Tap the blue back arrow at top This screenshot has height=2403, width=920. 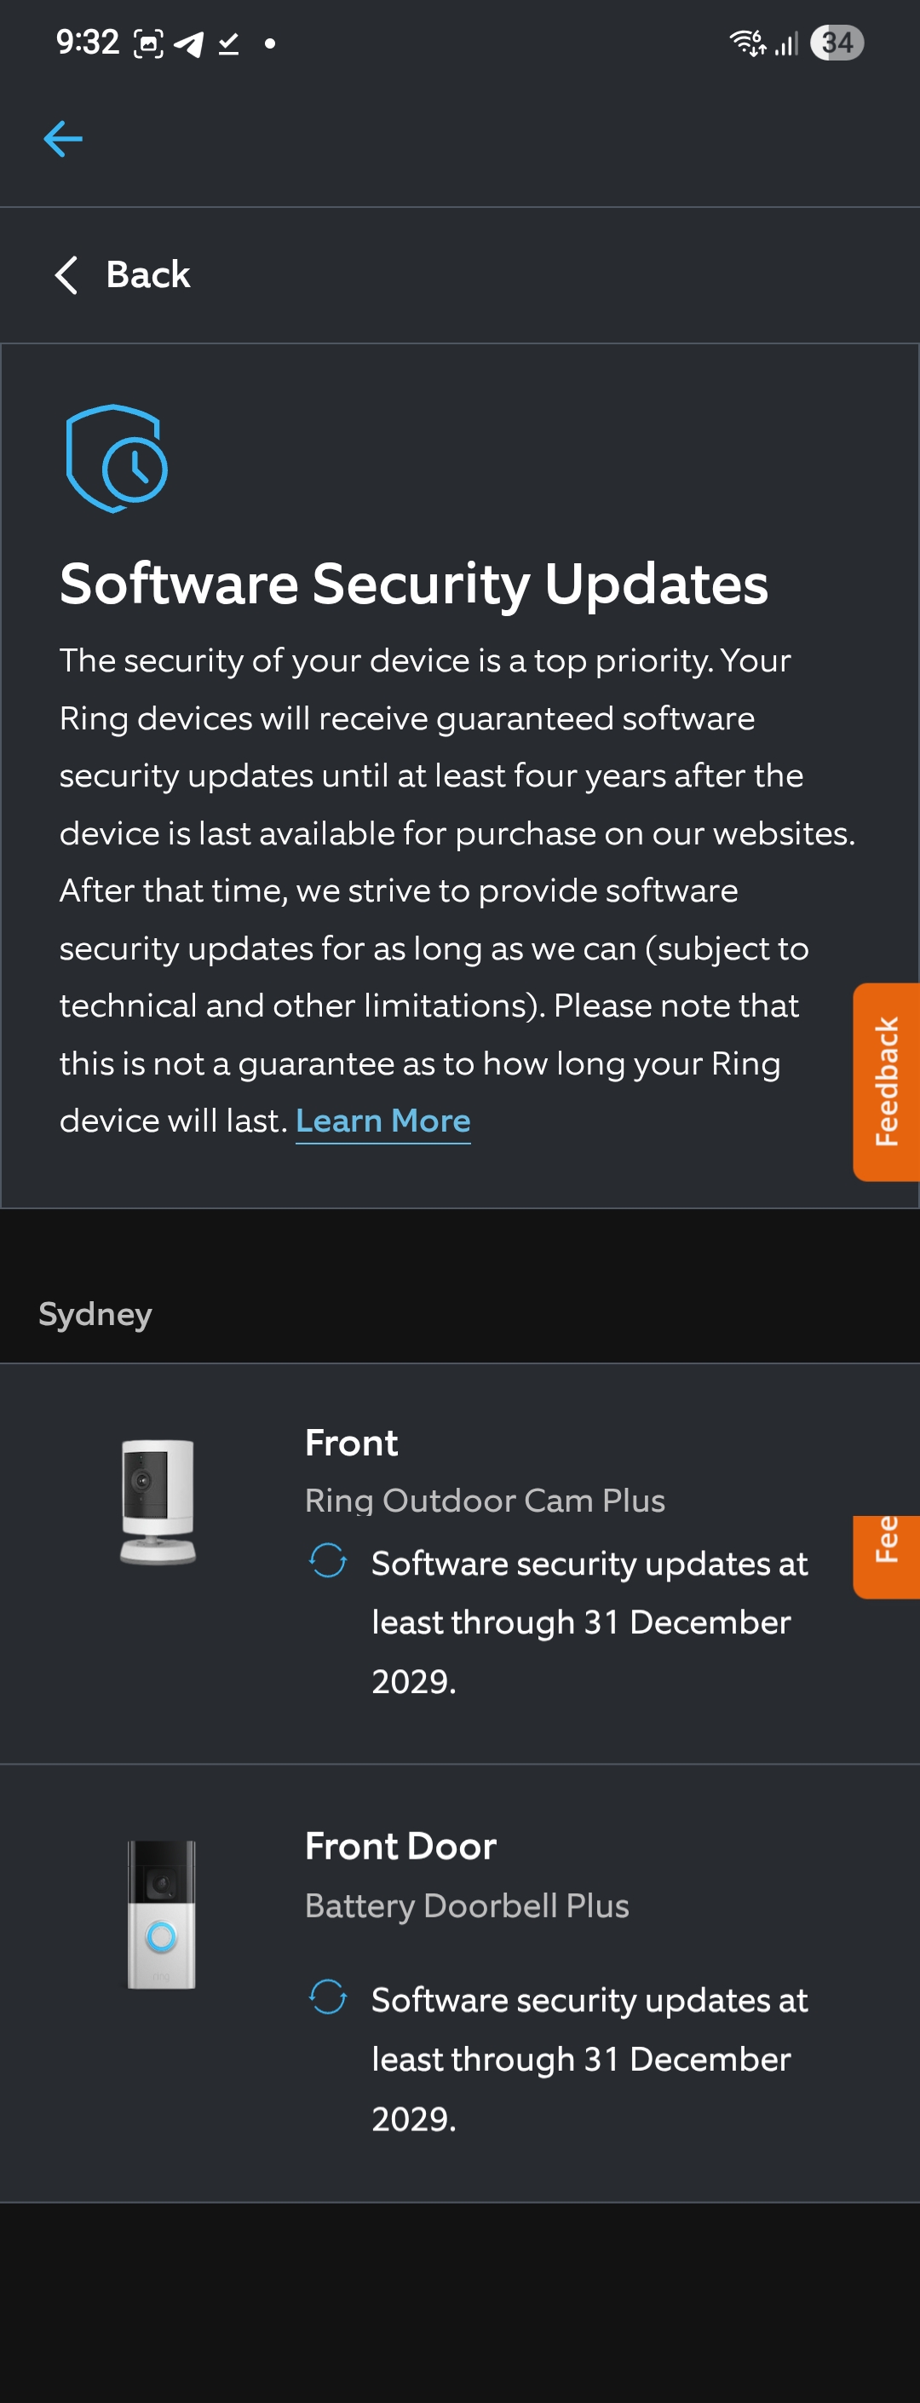62,139
